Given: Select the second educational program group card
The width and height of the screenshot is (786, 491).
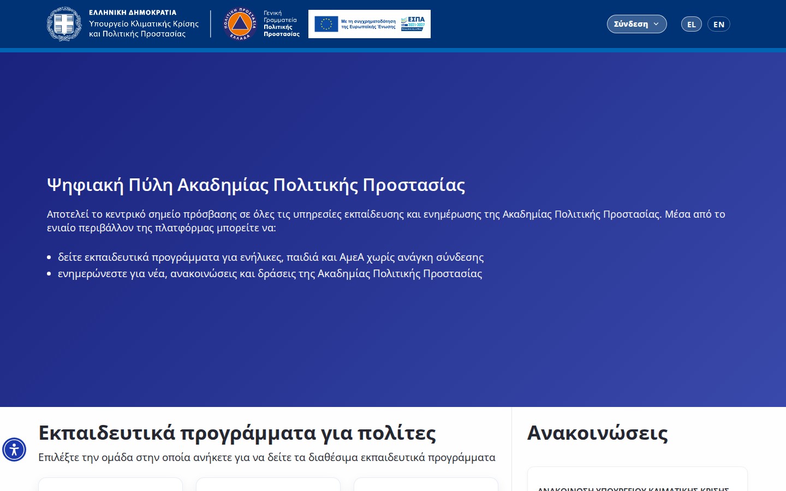Looking at the screenshot, I should 268,484.
